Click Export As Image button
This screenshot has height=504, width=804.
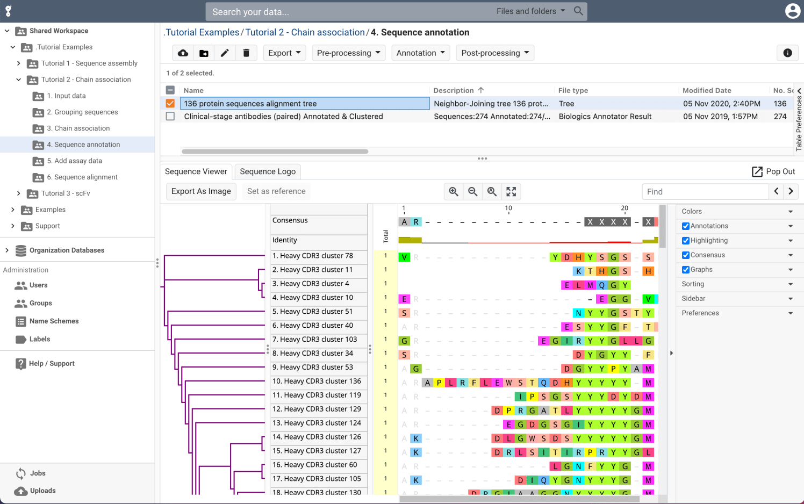click(201, 191)
